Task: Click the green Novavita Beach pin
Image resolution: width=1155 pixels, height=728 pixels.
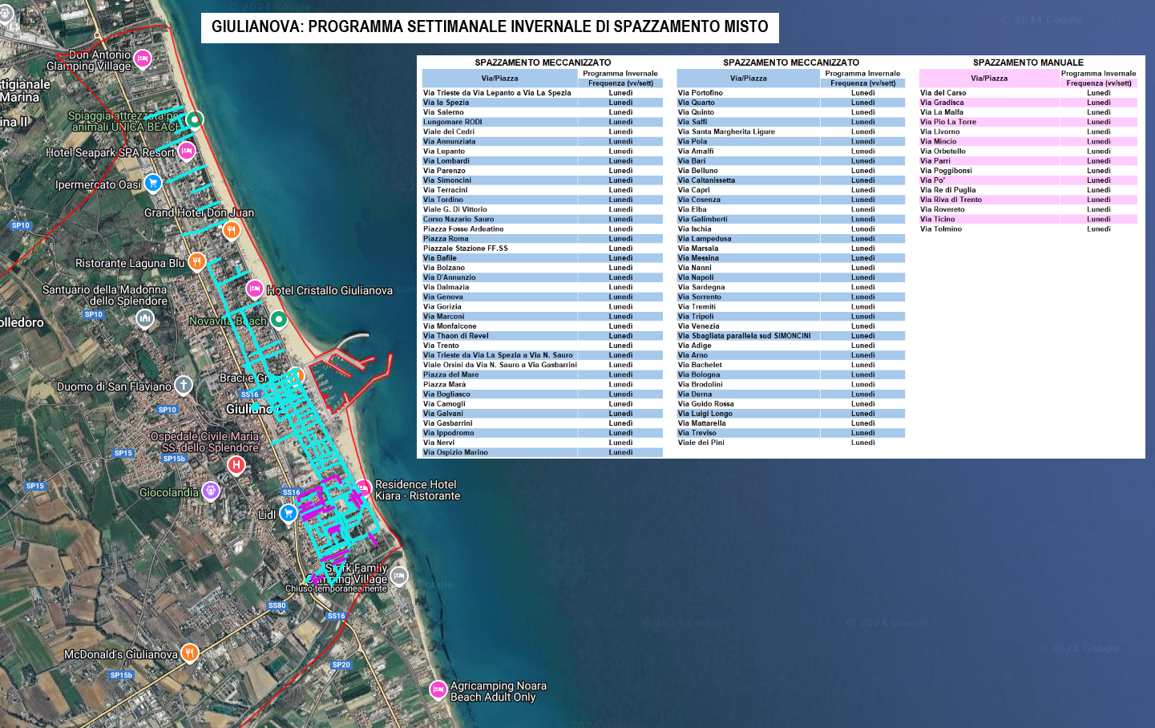Action: (x=278, y=319)
